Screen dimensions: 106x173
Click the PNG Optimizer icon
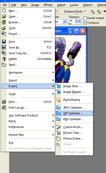[58, 119]
